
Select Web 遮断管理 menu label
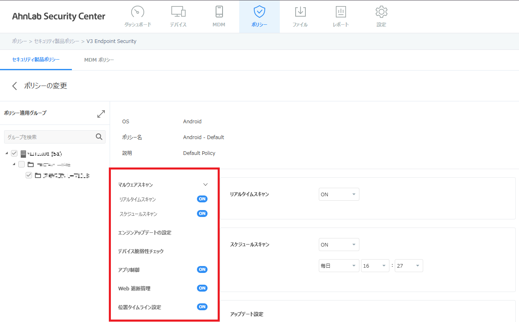(x=134, y=289)
